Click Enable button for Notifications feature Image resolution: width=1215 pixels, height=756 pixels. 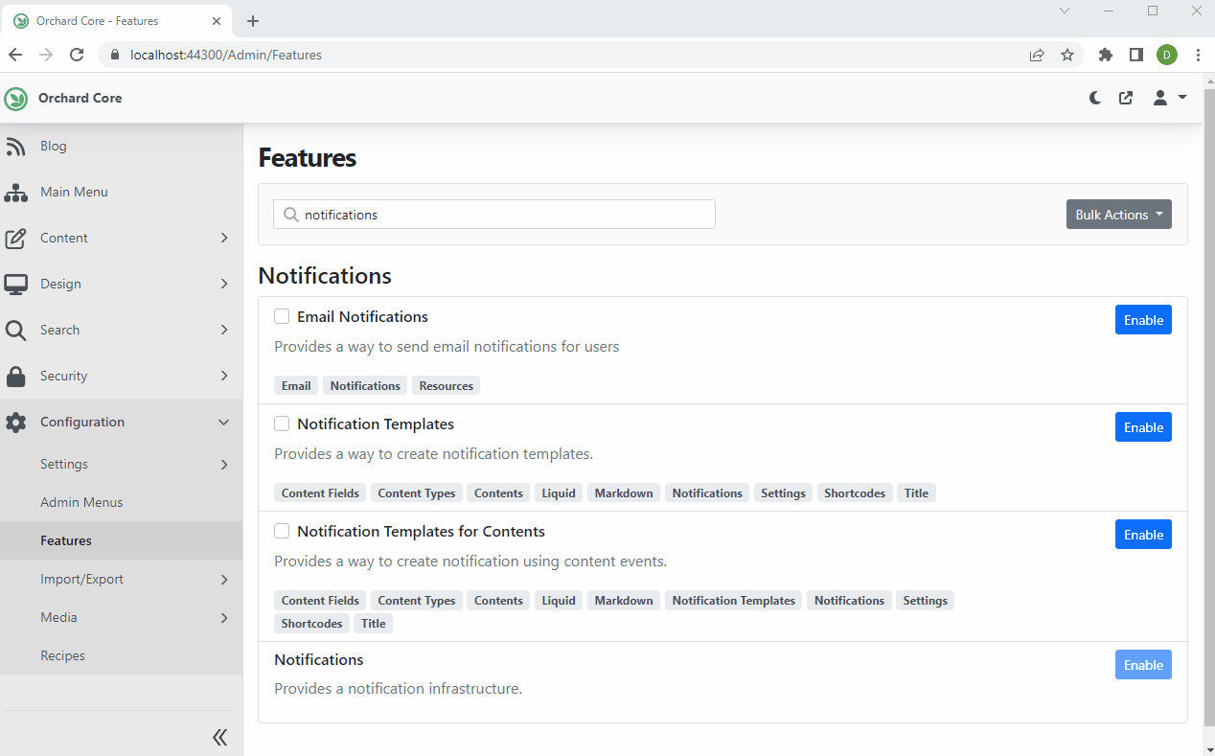tap(1143, 665)
